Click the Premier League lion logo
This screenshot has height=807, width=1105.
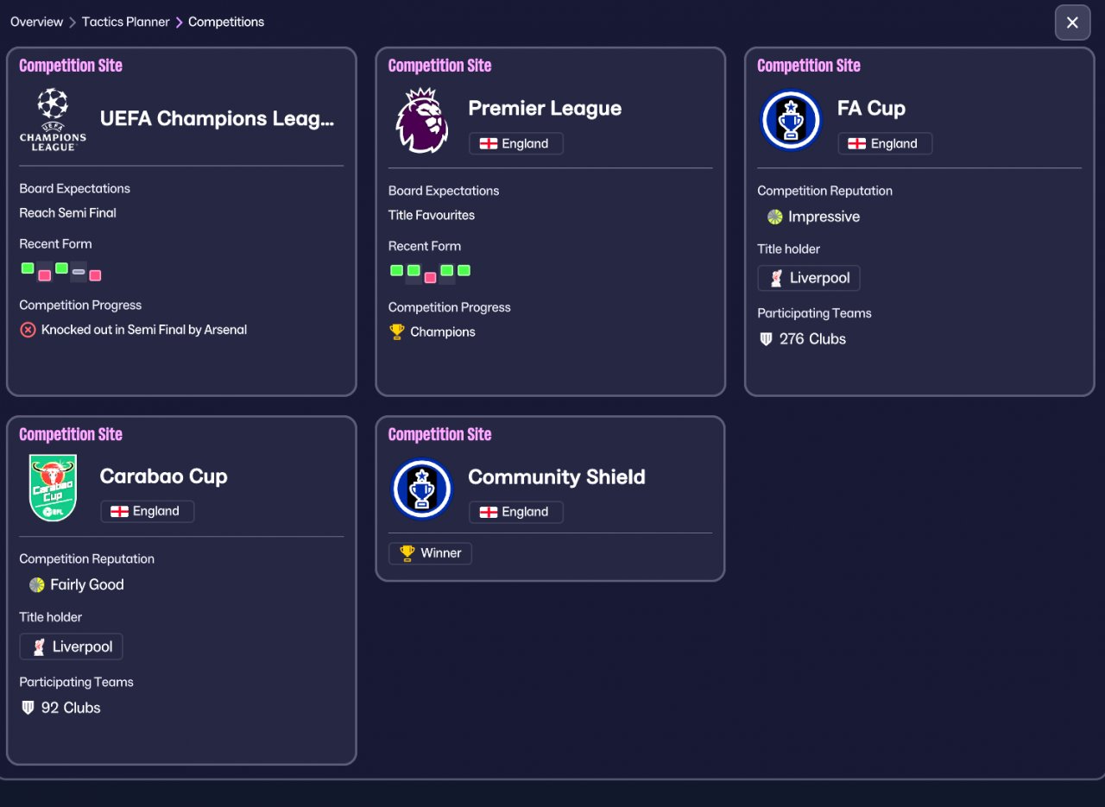pos(421,120)
